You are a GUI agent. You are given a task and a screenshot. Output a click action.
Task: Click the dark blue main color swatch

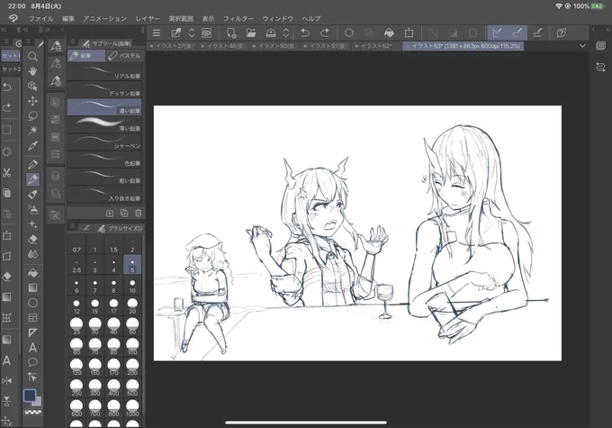point(30,396)
